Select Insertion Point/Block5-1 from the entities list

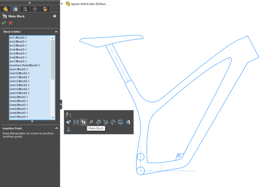[x=25, y=65]
